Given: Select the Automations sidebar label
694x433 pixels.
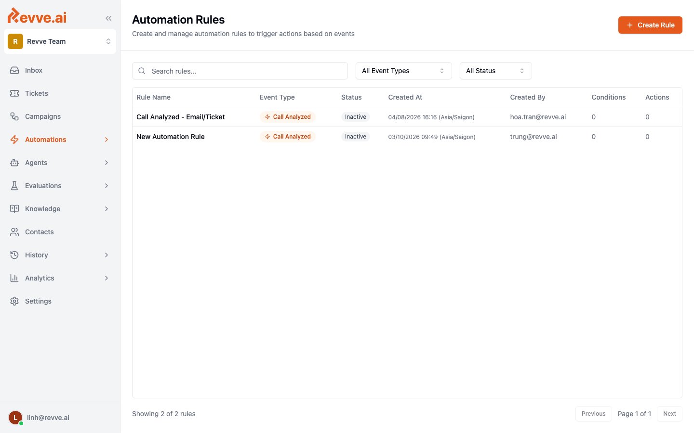Looking at the screenshot, I should coord(46,140).
